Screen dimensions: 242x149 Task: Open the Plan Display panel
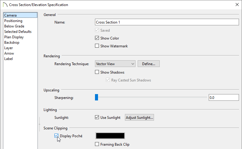[14, 37]
